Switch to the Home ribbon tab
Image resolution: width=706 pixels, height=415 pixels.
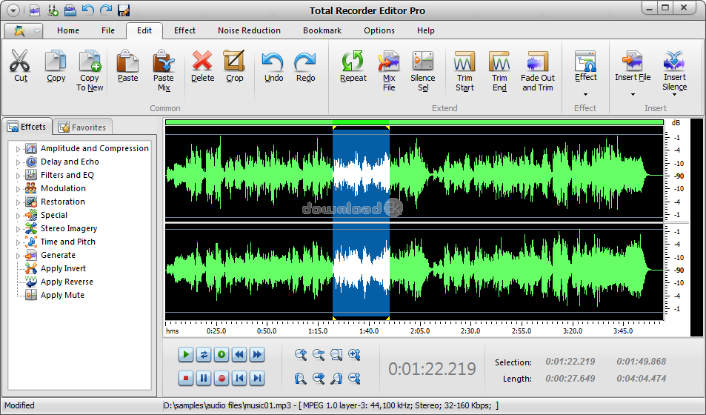point(68,30)
